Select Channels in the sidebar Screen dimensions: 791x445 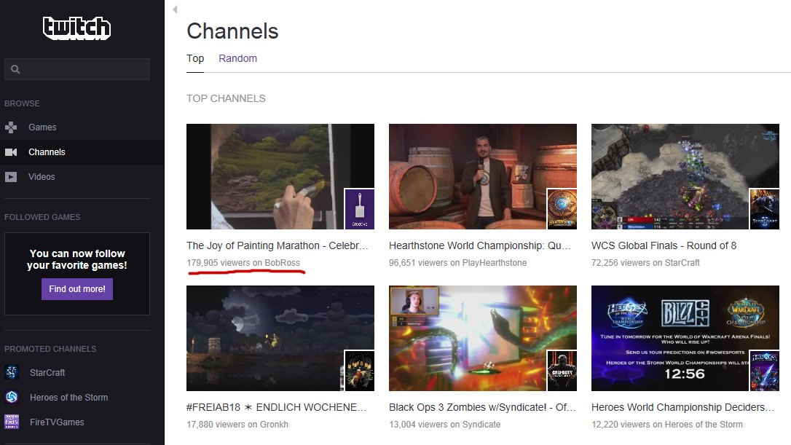(x=47, y=152)
